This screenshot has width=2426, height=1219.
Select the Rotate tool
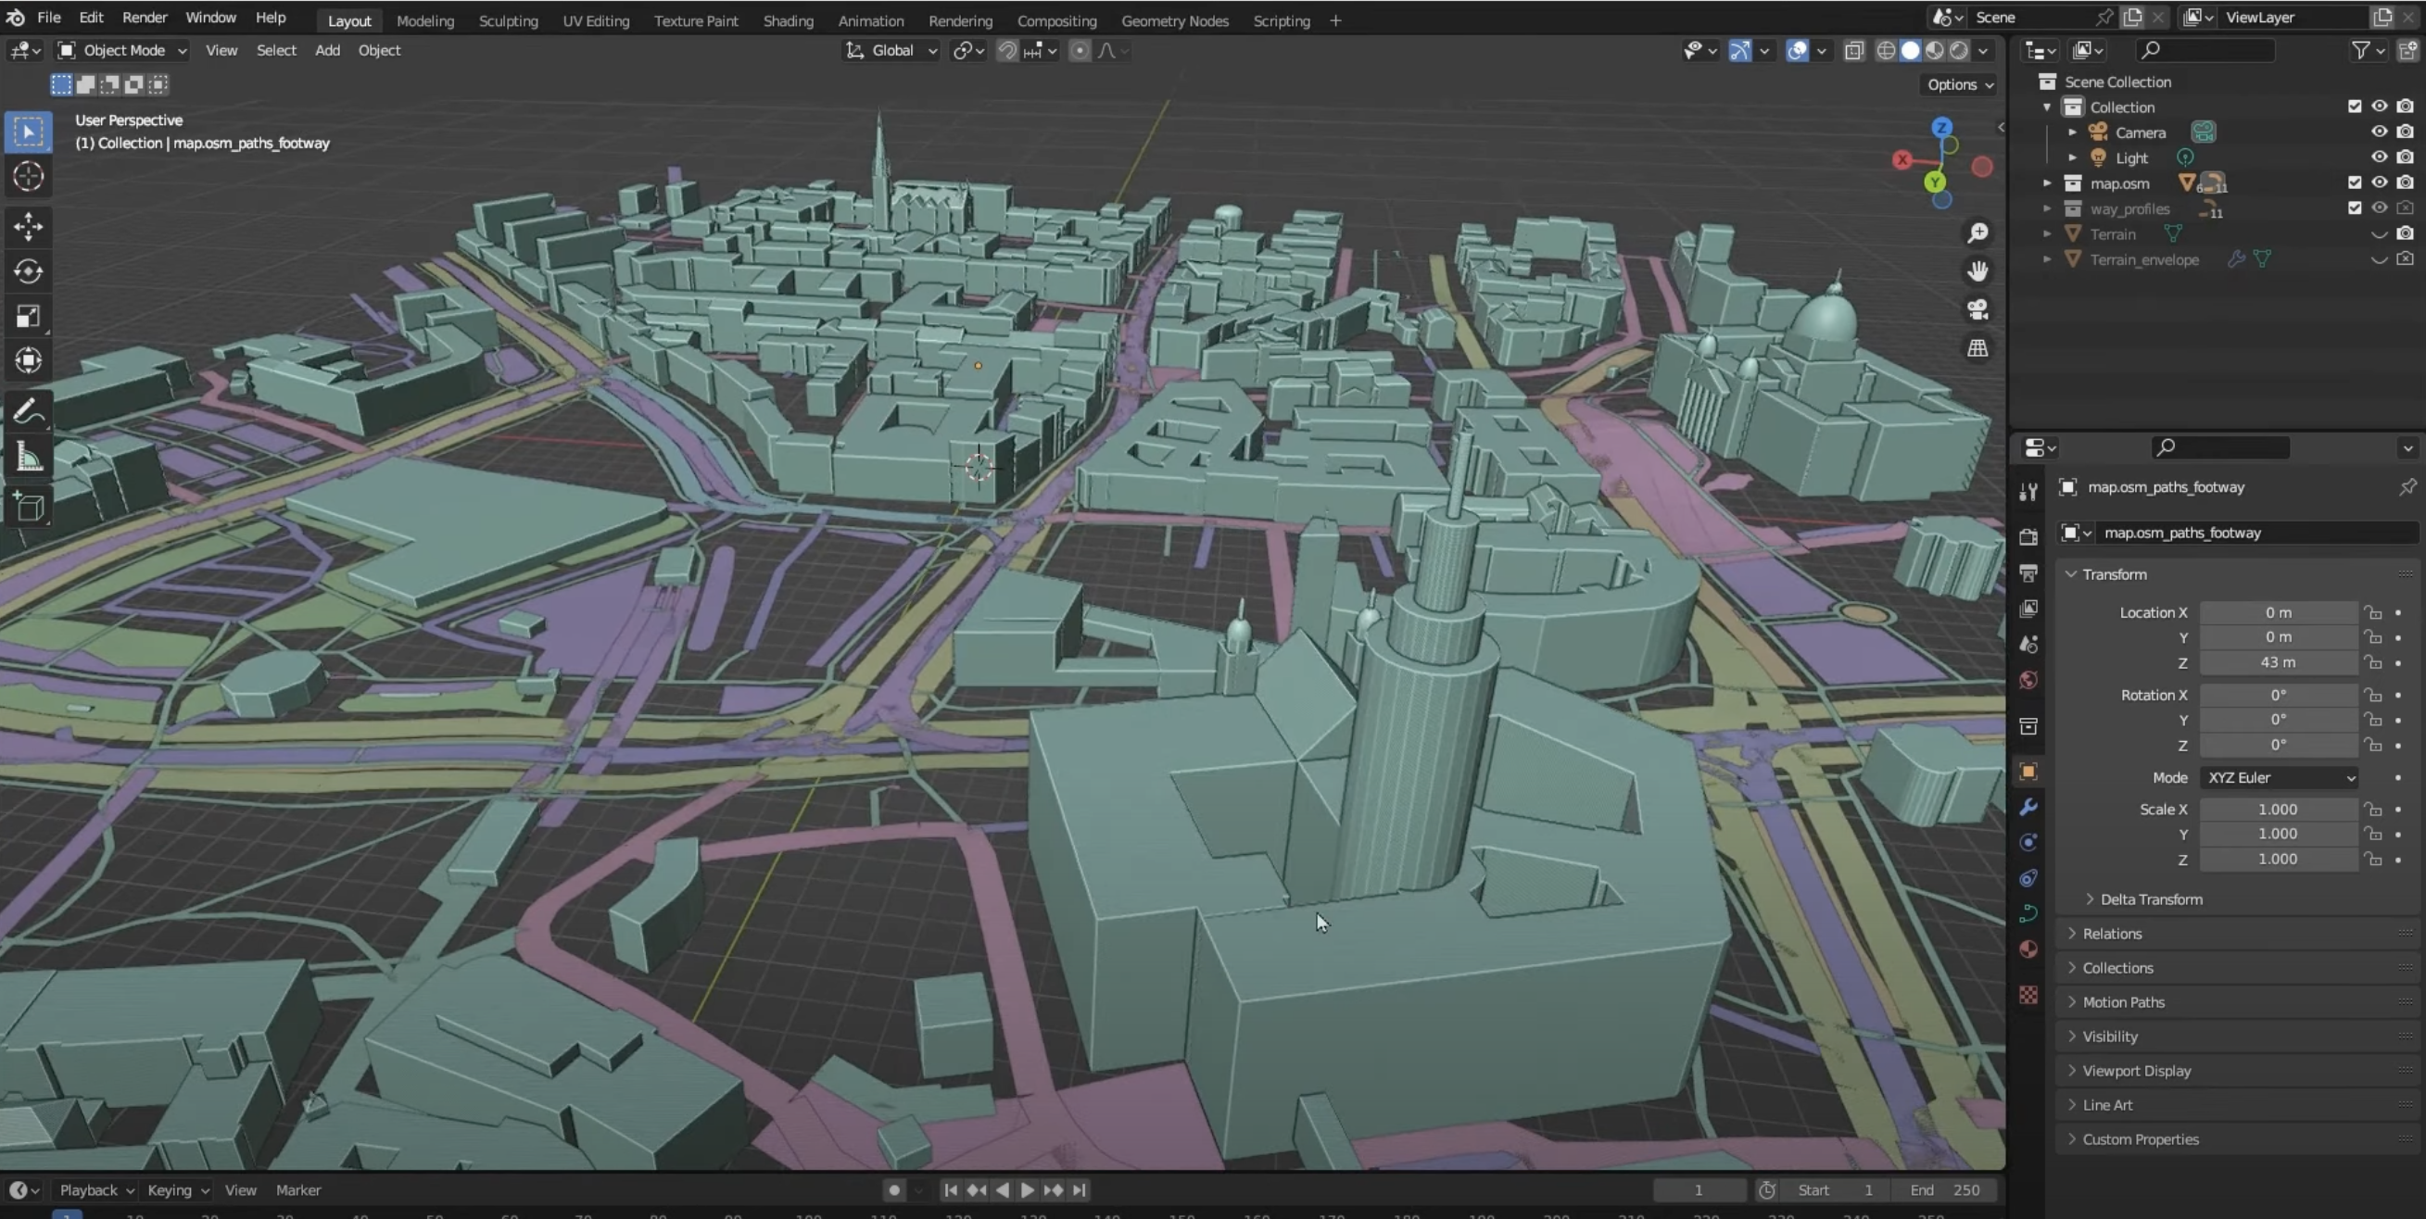click(x=28, y=271)
